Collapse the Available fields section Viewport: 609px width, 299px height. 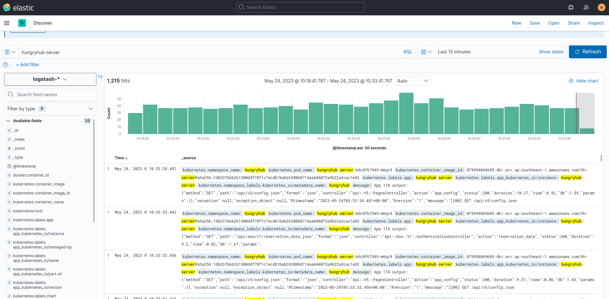(8, 121)
